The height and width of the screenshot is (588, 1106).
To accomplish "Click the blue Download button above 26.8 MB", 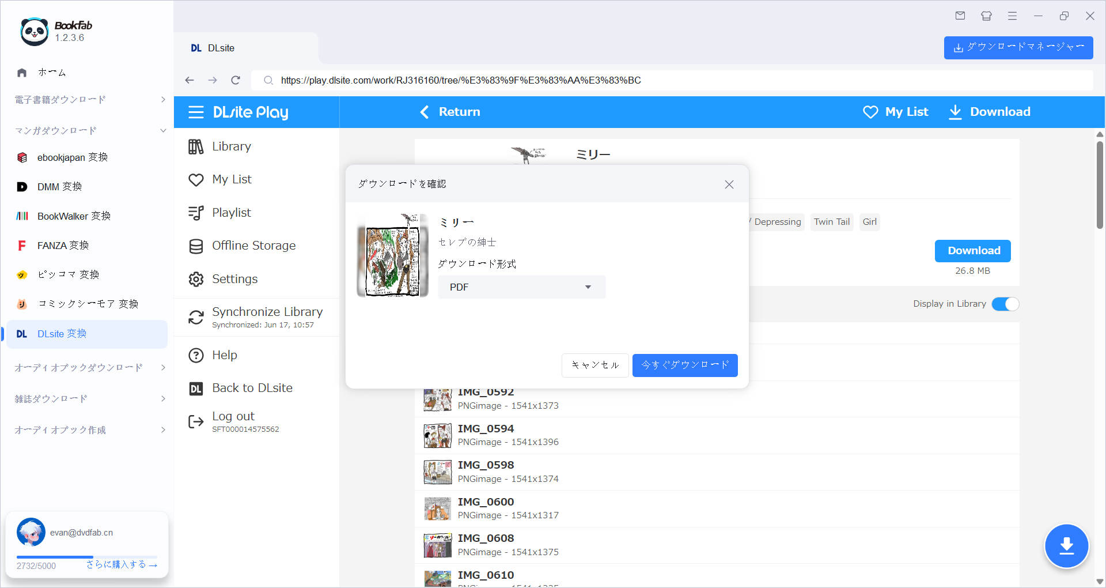I will click(973, 251).
